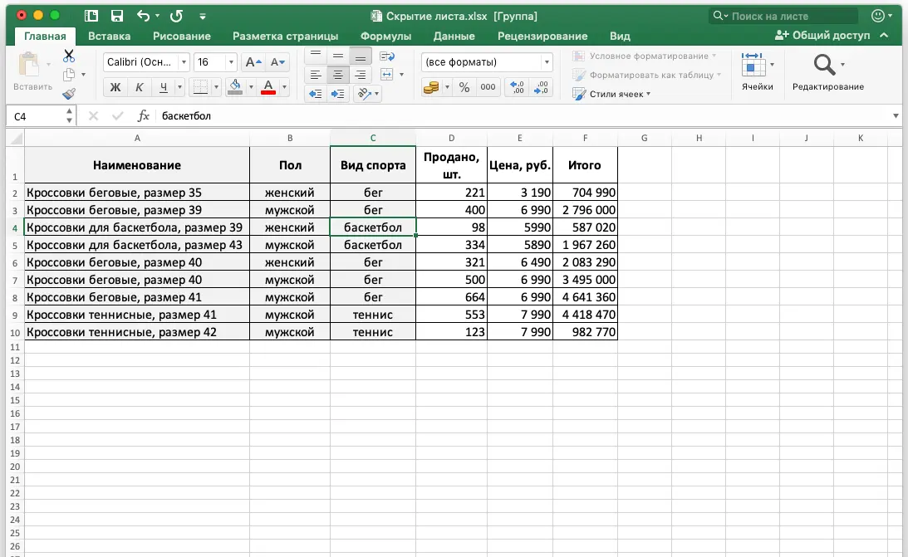Screen dimensions: 908x557
Task: Apply thousands separator 000 format
Action: (488, 87)
